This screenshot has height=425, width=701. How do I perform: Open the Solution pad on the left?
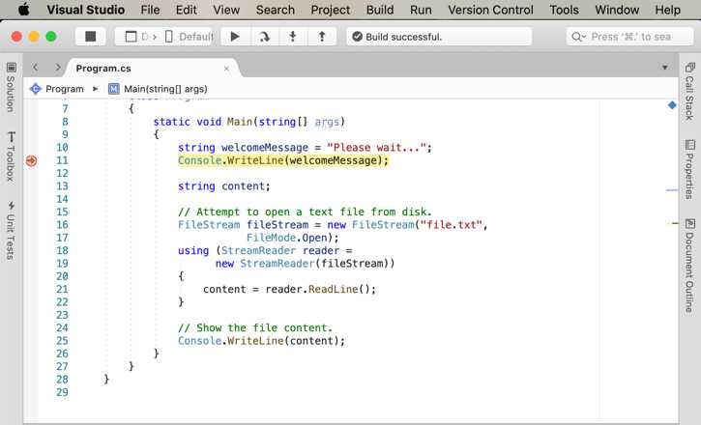click(x=11, y=88)
